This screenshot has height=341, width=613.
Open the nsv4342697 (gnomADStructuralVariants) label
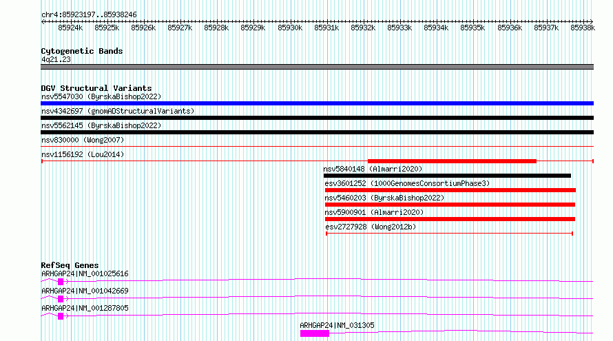(x=118, y=111)
